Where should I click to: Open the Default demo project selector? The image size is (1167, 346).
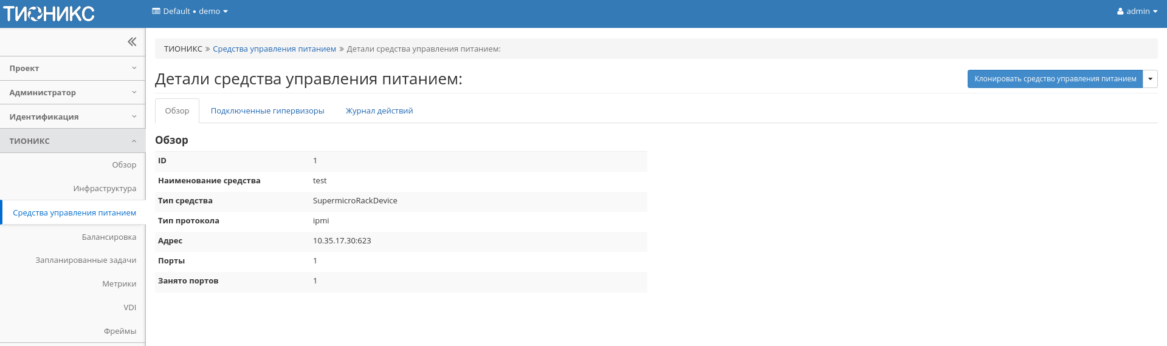tap(190, 12)
